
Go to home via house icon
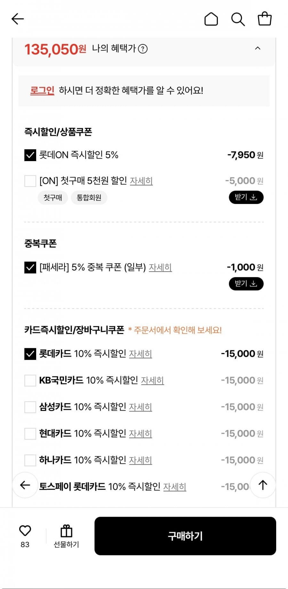click(x=211, y=19)
